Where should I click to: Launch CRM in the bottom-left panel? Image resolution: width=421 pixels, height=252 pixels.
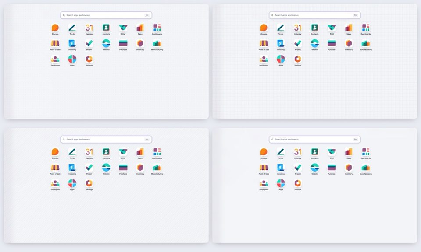point(123,152)
